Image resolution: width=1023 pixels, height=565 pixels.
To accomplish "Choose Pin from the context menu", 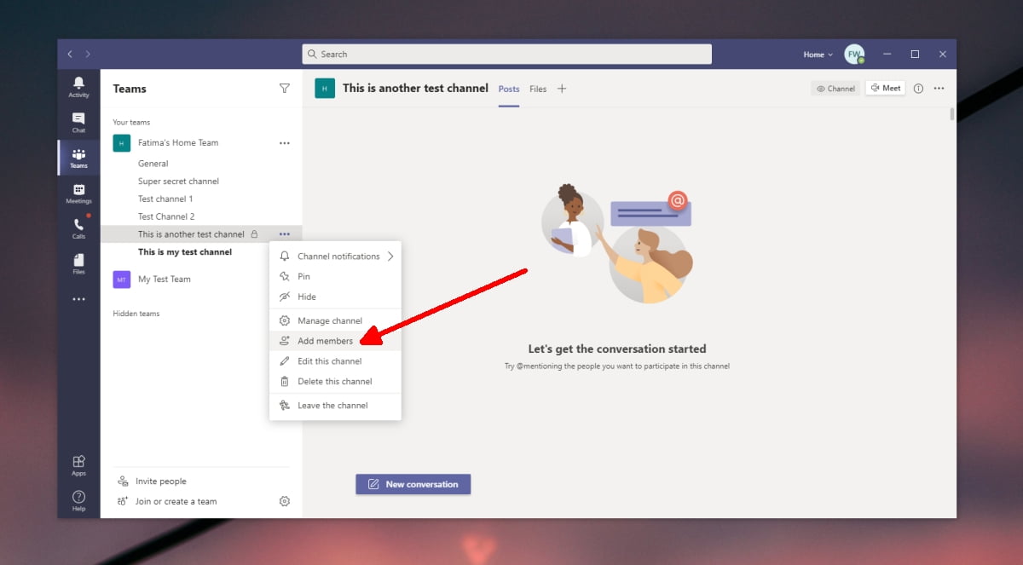I will click(x=335, y=276).
